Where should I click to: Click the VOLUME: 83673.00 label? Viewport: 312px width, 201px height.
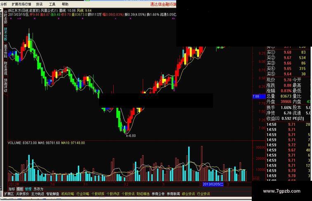tap(22, 143)
